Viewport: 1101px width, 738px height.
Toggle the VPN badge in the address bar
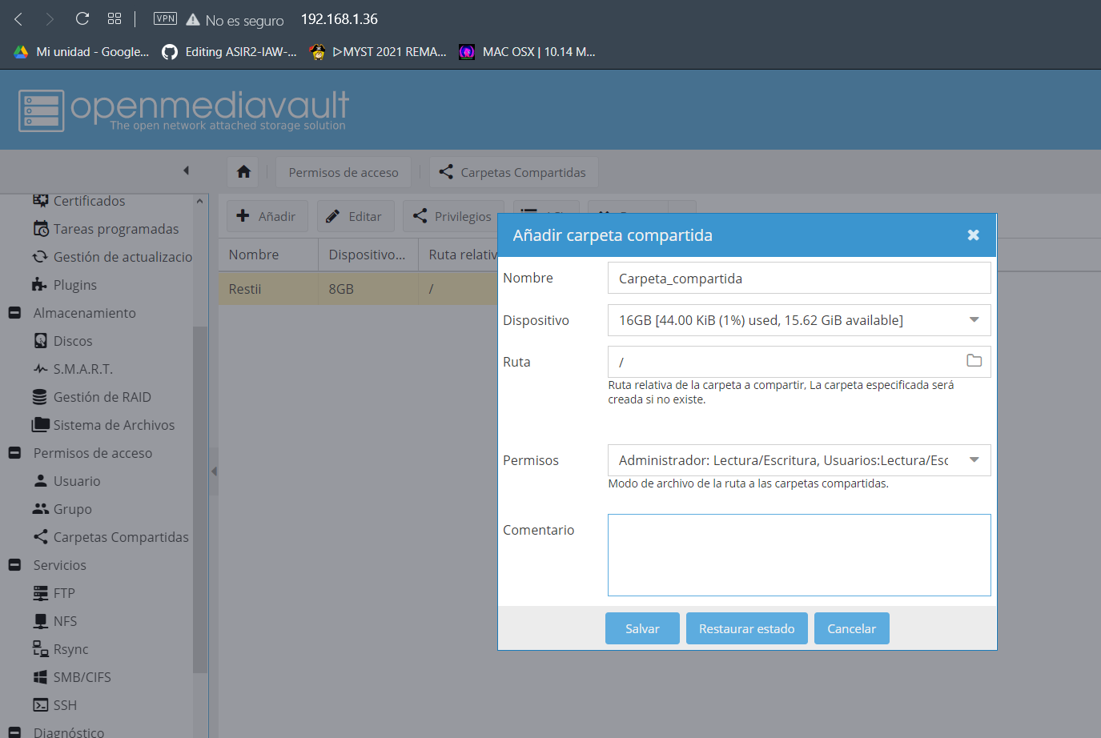[165, 18]
